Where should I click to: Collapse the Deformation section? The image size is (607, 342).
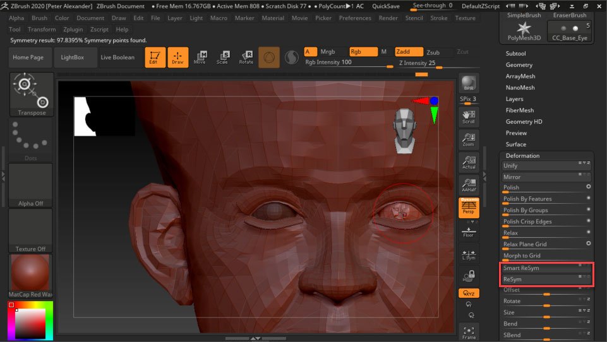coord(522,155)
